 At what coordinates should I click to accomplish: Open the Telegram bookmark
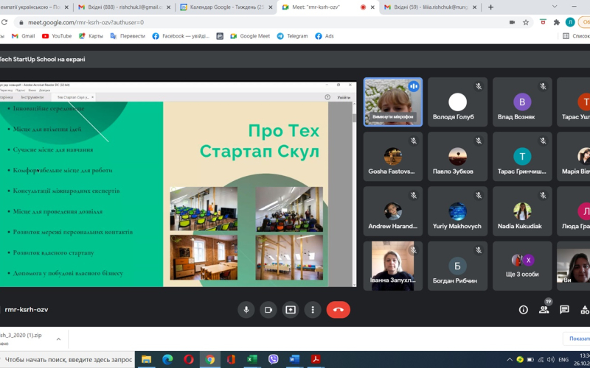tap(292, 36)
